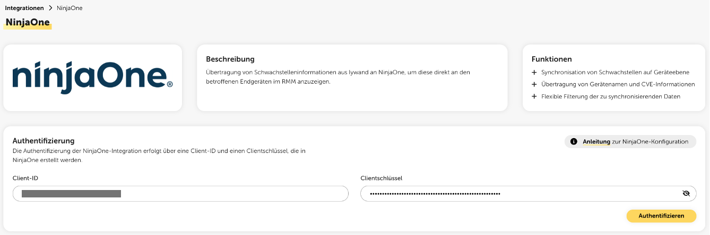Expand plus icon for Übertragung von Gerätenamen

coord(534,84)
